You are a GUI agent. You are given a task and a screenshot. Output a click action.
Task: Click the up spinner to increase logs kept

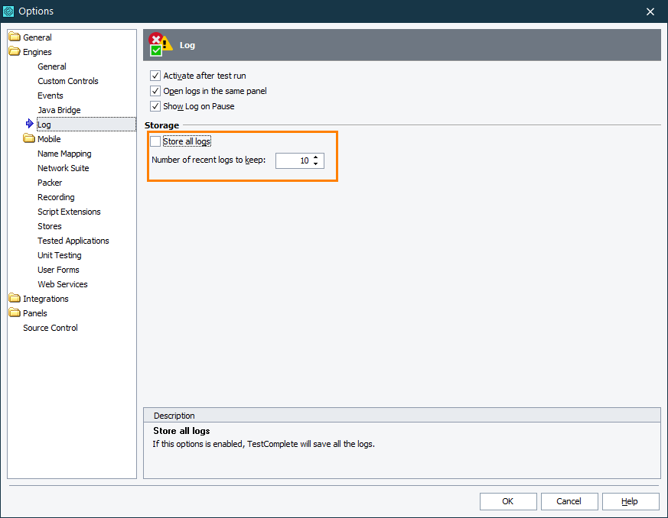pos(314,157)
